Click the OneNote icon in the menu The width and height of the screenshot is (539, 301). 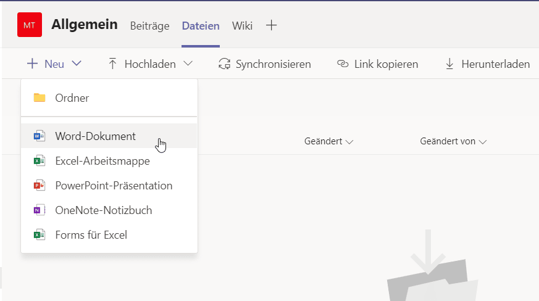click(39, 210)
